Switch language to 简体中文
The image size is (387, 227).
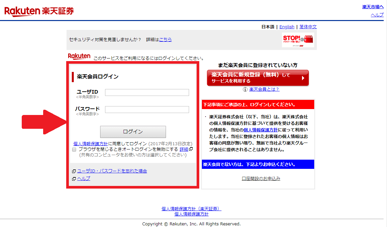[308, 27]
